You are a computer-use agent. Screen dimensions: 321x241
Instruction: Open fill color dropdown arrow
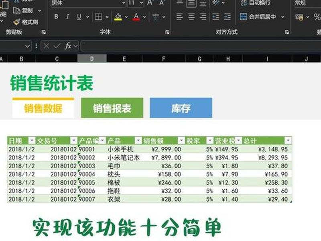126,17
